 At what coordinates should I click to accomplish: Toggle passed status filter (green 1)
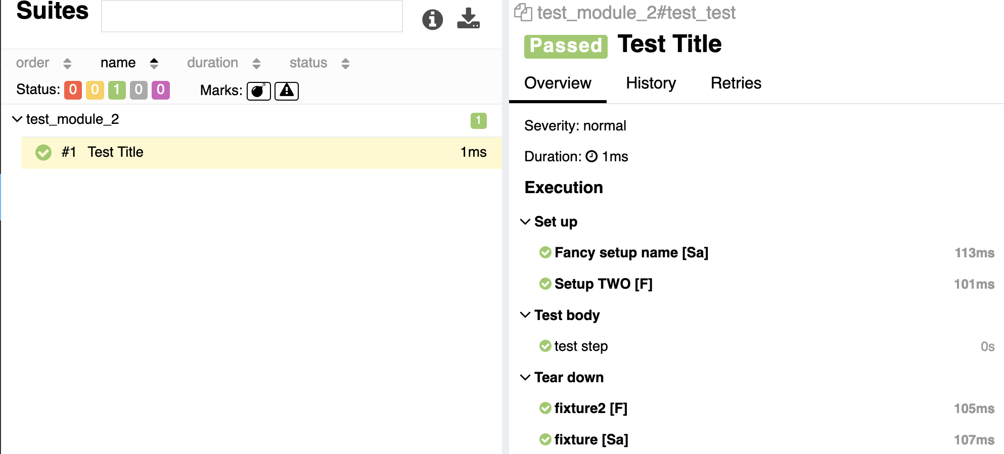pos(117,90)
